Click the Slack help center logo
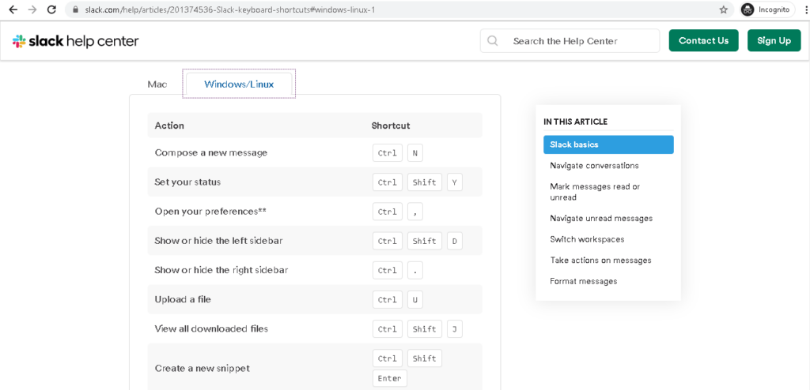 [76, 41]
